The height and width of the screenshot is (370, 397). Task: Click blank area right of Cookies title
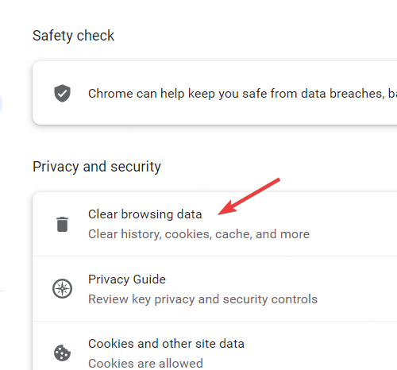tap(318, 344)
